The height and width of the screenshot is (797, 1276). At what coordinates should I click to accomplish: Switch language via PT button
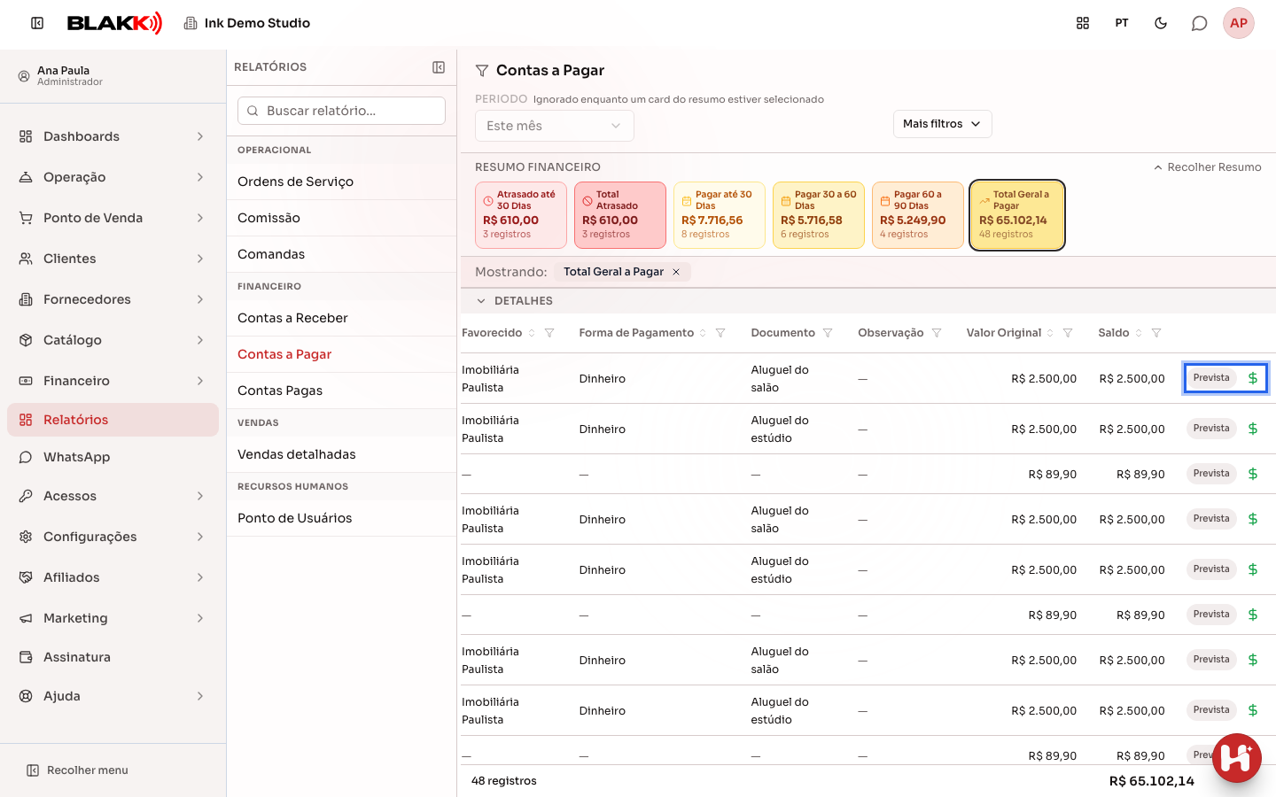1122,23
